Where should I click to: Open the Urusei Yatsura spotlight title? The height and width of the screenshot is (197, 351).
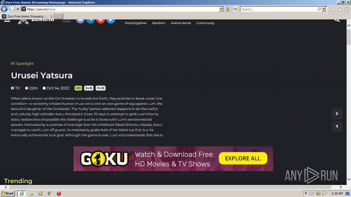[42, 75]
